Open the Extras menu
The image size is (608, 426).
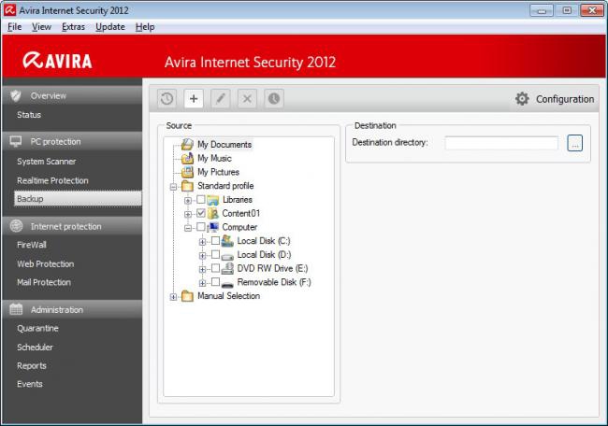click(73, 27)
